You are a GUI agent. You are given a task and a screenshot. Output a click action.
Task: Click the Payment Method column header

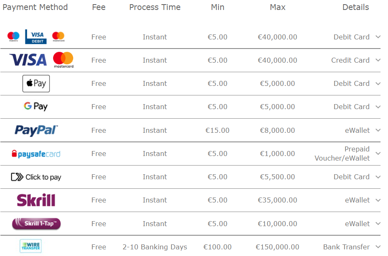[35, 7]
